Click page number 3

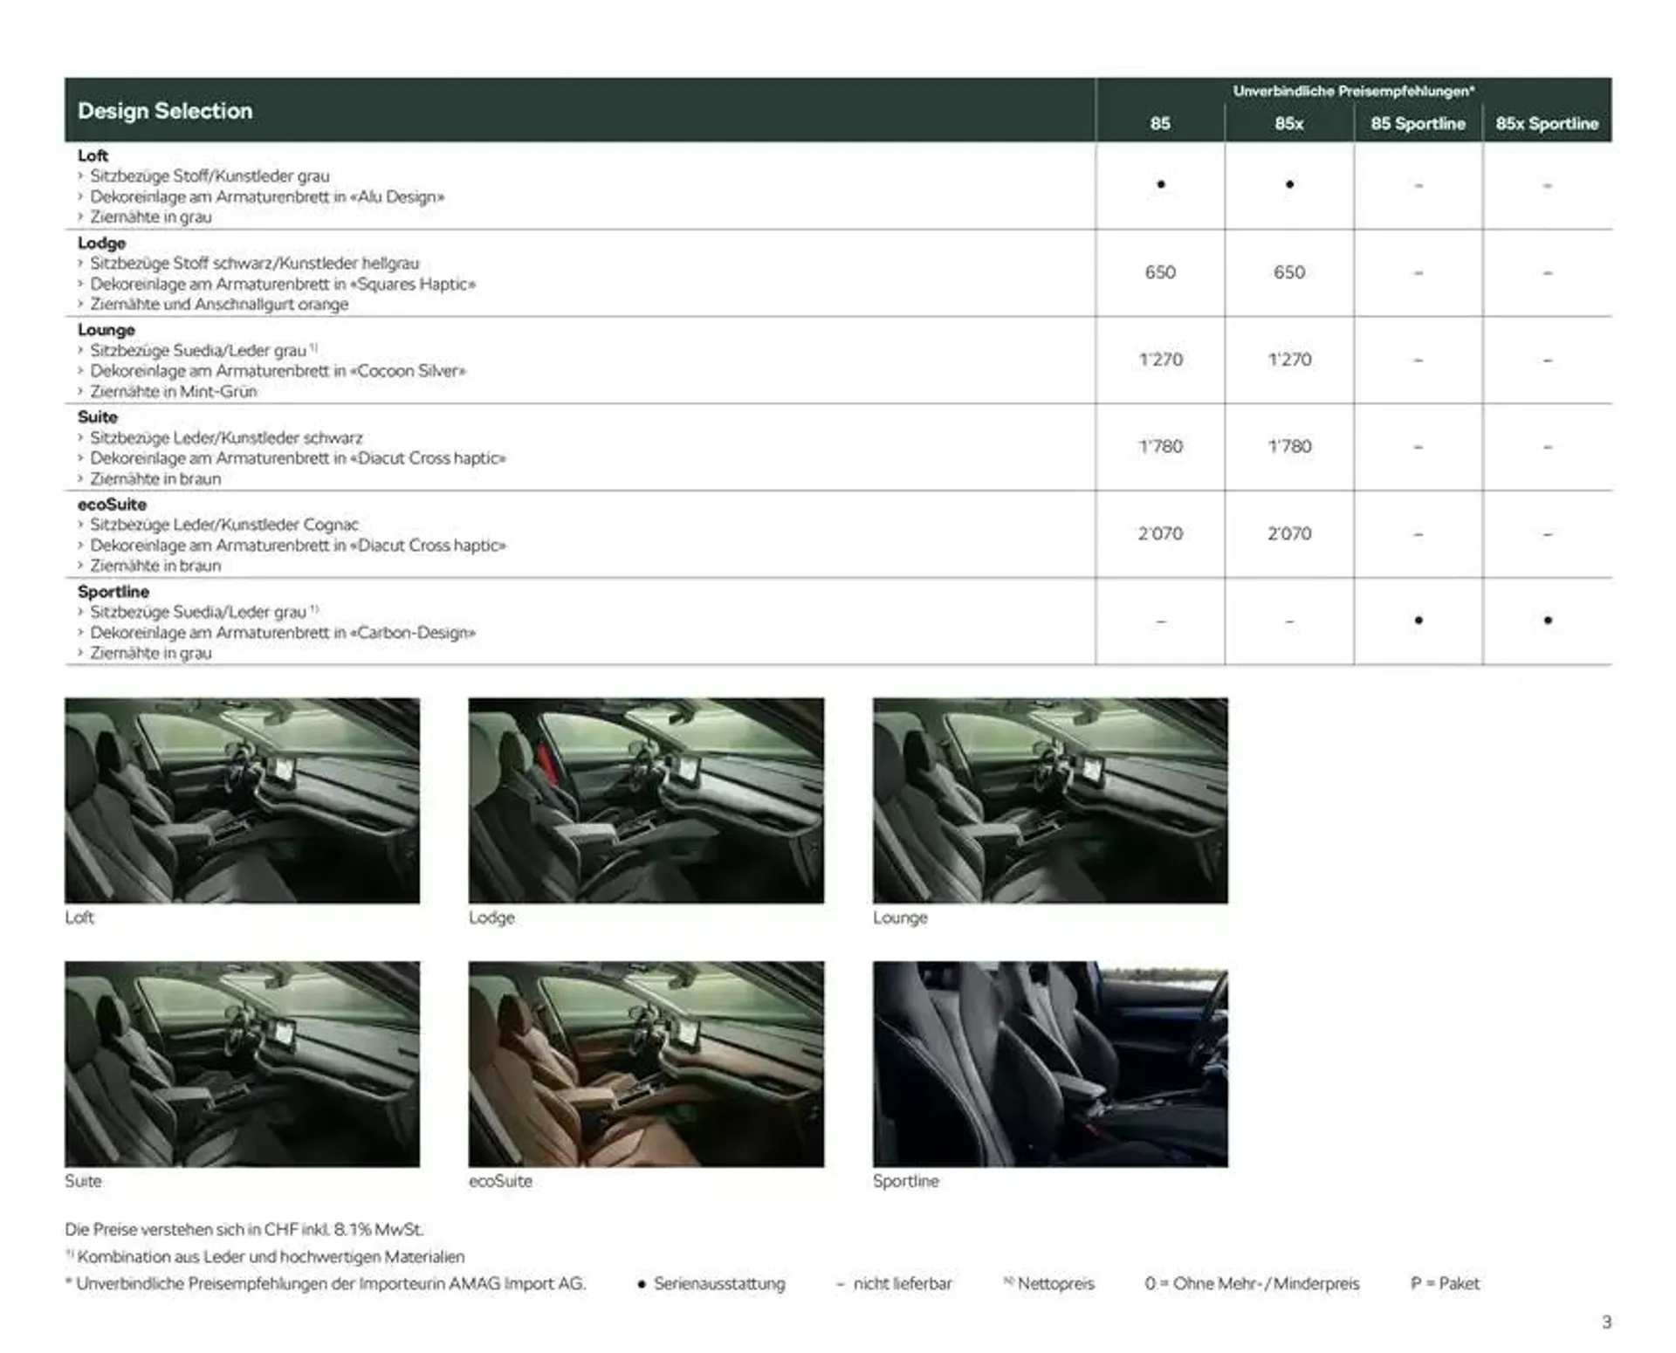click(1607, 1322)
